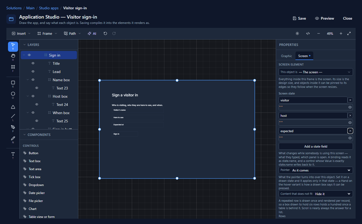Select the Text tool

pyautogui.click(x=13, y=156)
